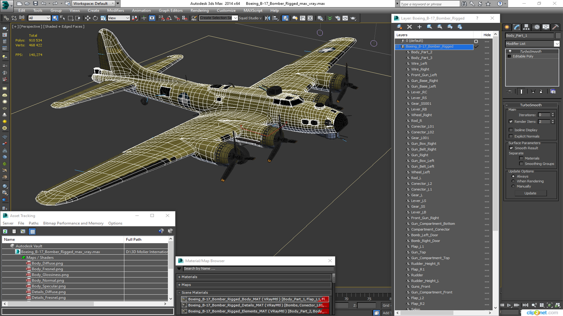Open the Material Editor toolbar icon

pyautogui.click(x=320, y=18)
